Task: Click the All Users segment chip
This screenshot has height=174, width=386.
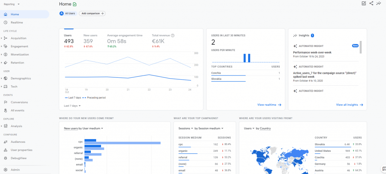Action: click(x=68, y=14)
